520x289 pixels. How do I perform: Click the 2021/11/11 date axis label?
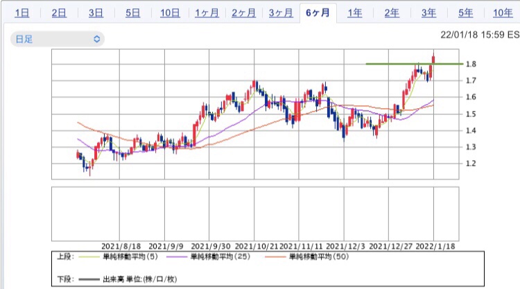click(301, 246)
